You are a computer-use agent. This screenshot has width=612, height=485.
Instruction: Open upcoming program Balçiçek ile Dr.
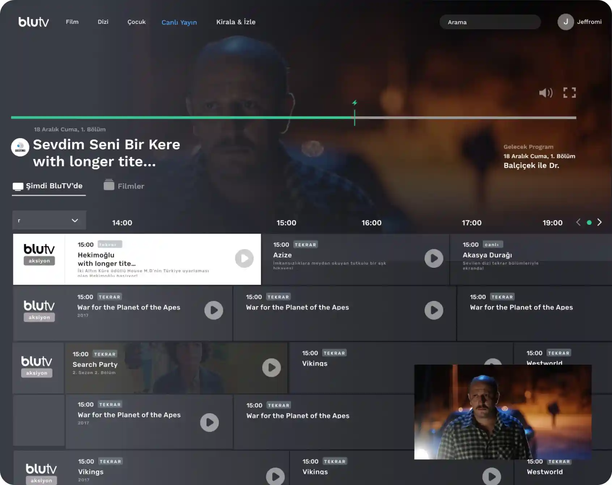coord(531,166)
